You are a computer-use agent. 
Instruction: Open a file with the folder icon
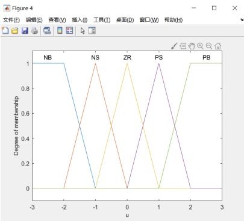click(x=15, y=31)
